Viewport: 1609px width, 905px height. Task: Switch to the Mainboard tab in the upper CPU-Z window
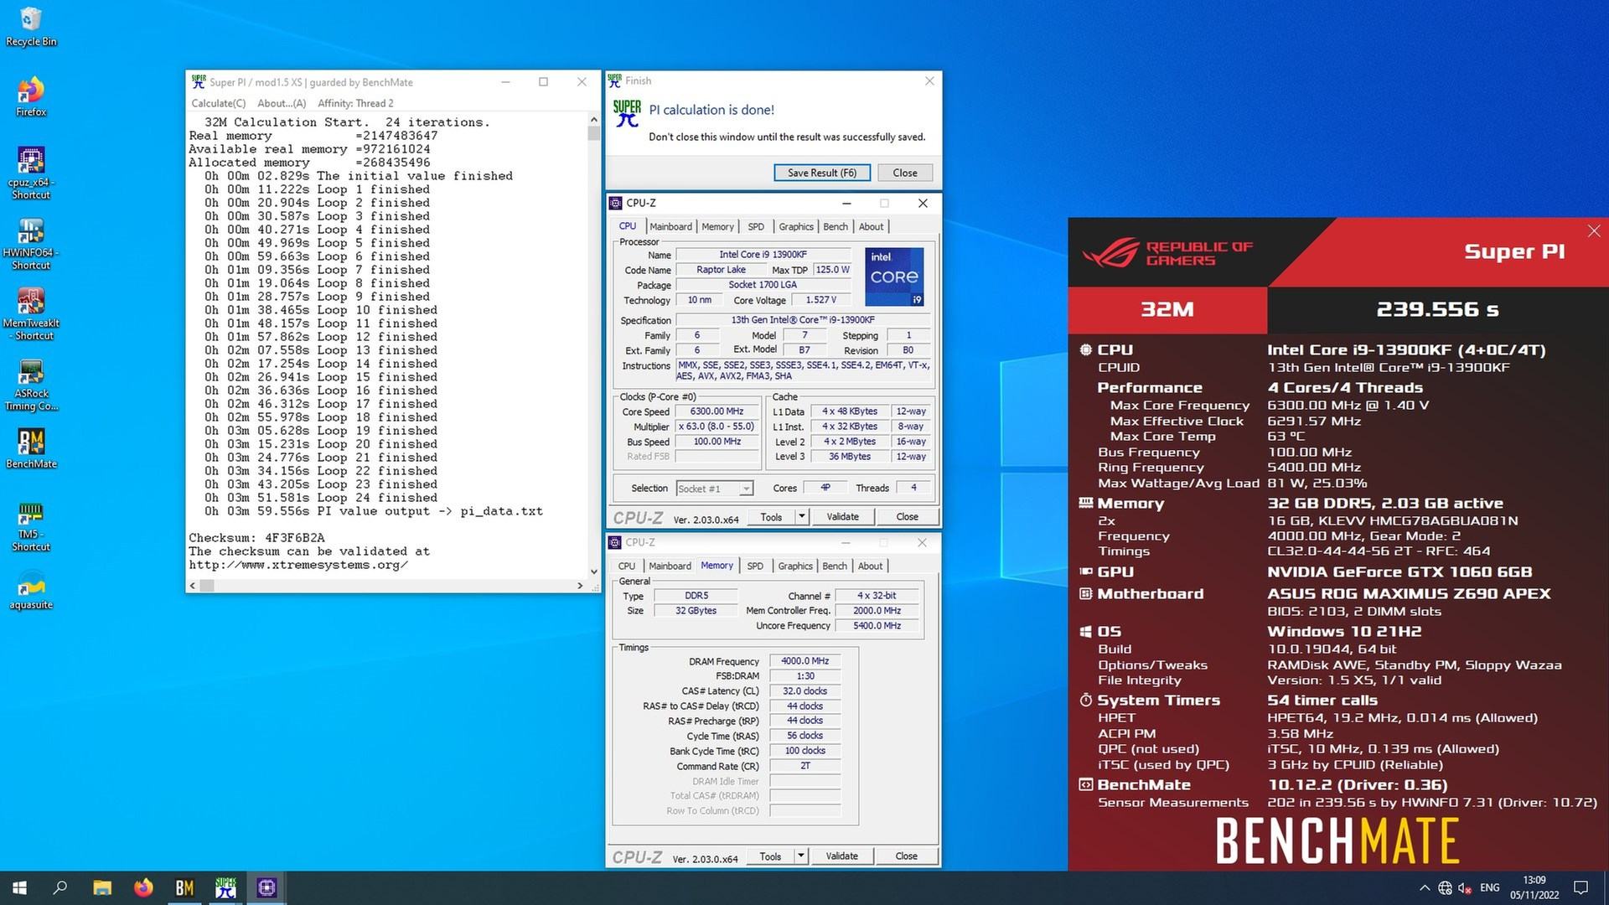(670, 226)
